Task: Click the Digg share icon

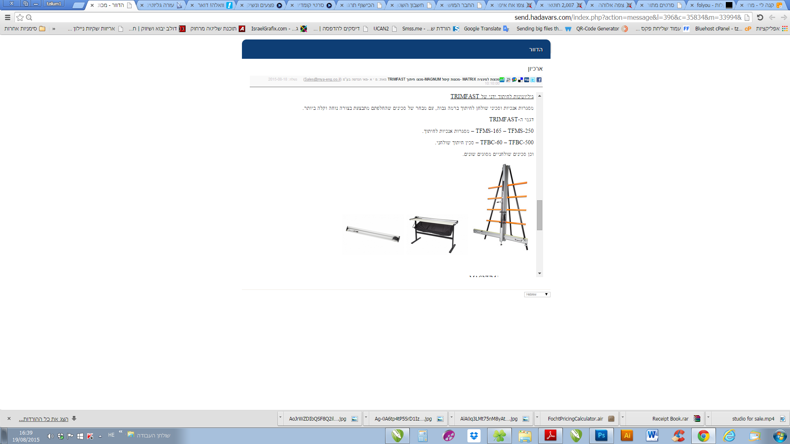Action: click(527, 80)
